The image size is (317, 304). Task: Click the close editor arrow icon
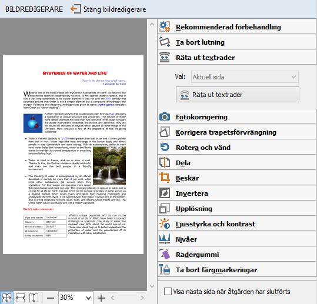(x=76, y=9)
